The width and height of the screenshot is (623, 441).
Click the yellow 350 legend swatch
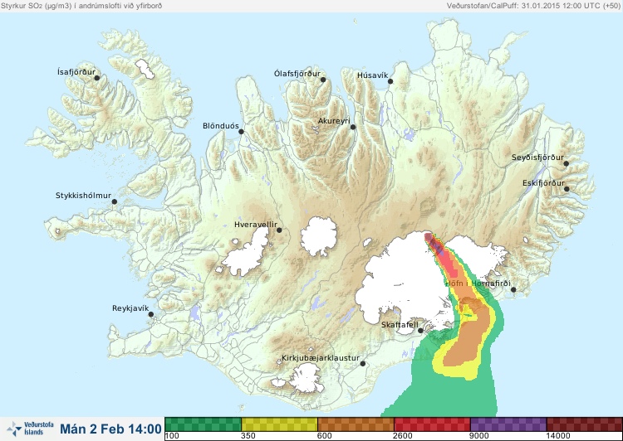tap(279, 424)
